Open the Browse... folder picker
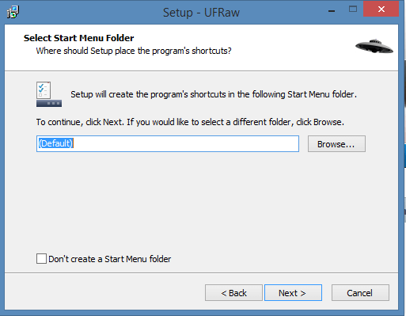406x316 pixels. click(336, 144)
